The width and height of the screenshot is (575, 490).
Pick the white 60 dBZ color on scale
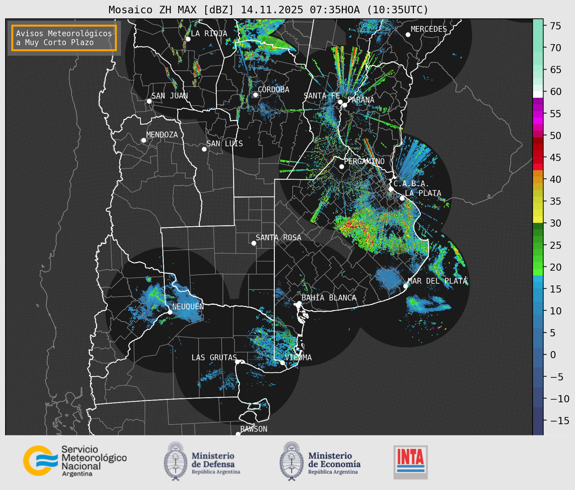(x=538, y=94)
